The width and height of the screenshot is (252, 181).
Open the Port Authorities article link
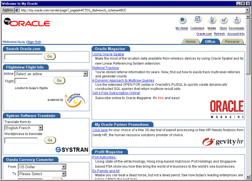tap(104, 157)
